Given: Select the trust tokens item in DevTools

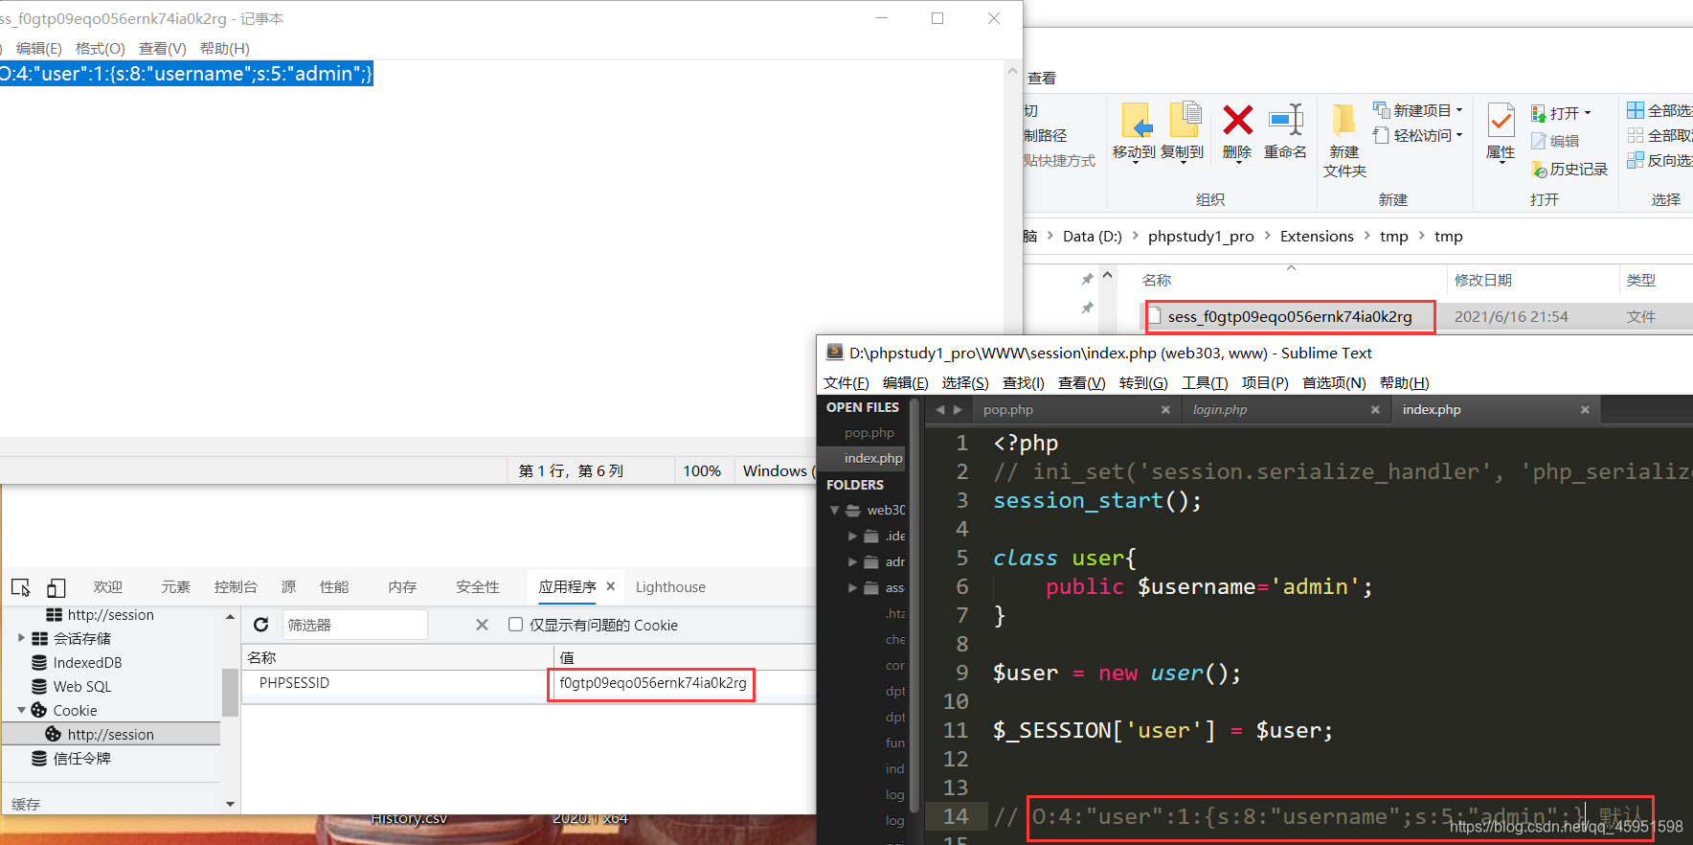Looking at the screenshot, I should (x=81, y=759).
